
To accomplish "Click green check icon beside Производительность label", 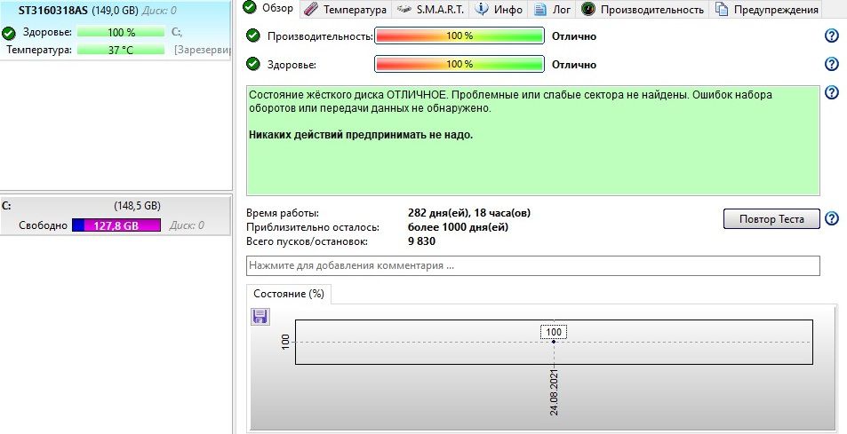I will click(x=253, y=36).
